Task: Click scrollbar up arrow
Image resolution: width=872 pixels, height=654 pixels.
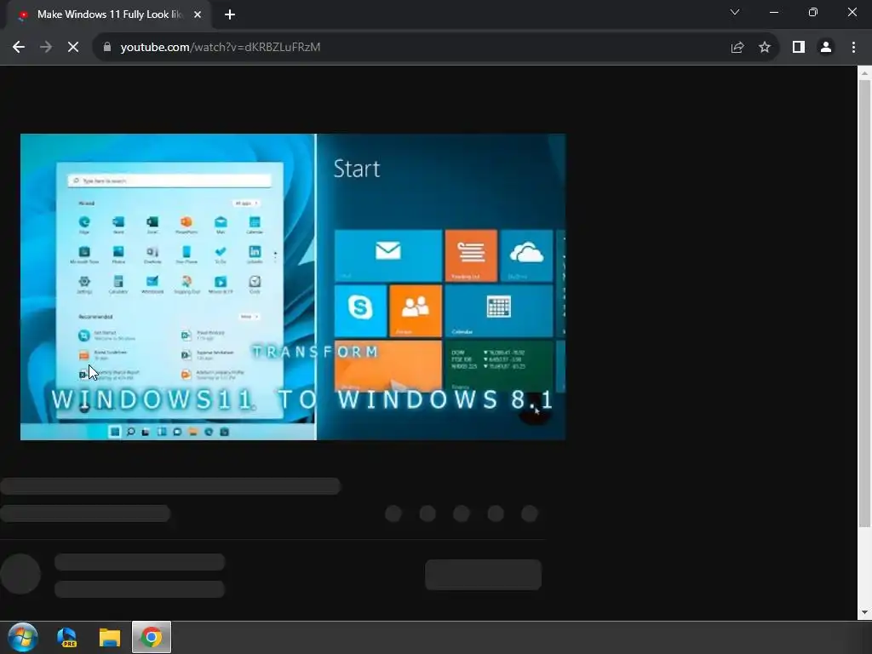Action: pyautogui.click(x=864, y=73)
